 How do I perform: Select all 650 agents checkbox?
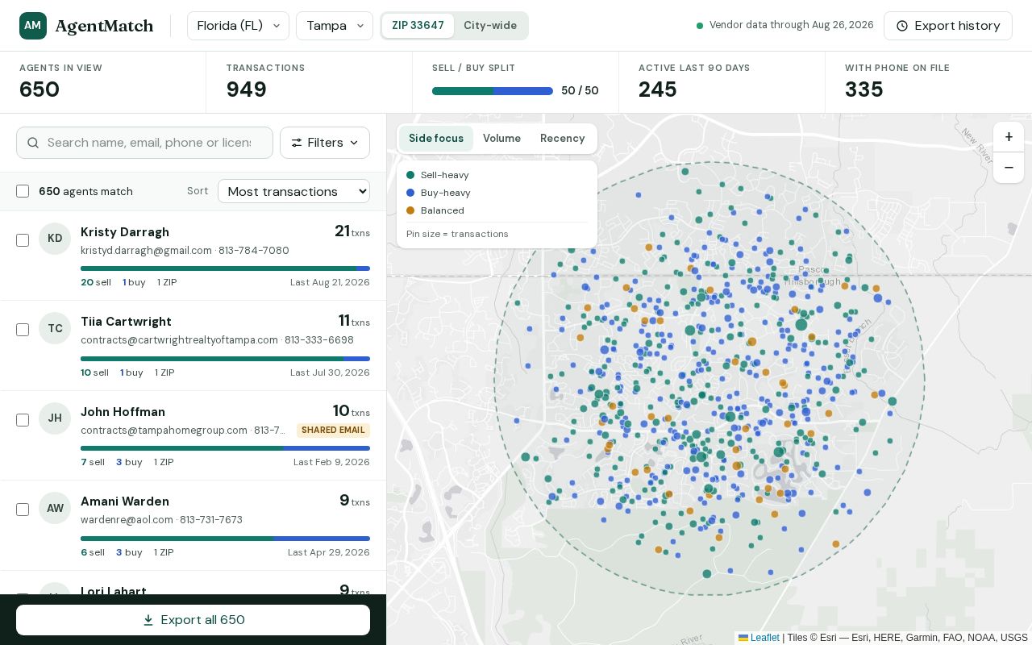point(23,191)
